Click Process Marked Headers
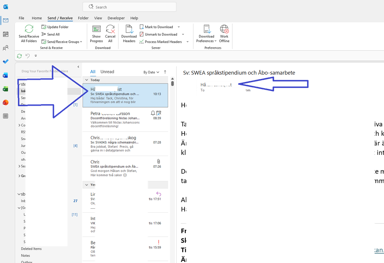The height and width of the screenshot is (263, 384). (161, 42)
